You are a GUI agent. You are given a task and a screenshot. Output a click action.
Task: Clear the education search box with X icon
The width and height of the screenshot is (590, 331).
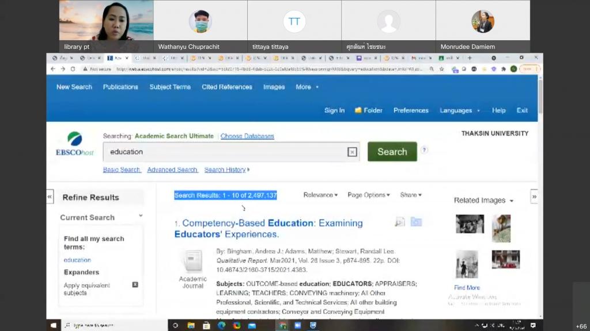pos(352,152)
